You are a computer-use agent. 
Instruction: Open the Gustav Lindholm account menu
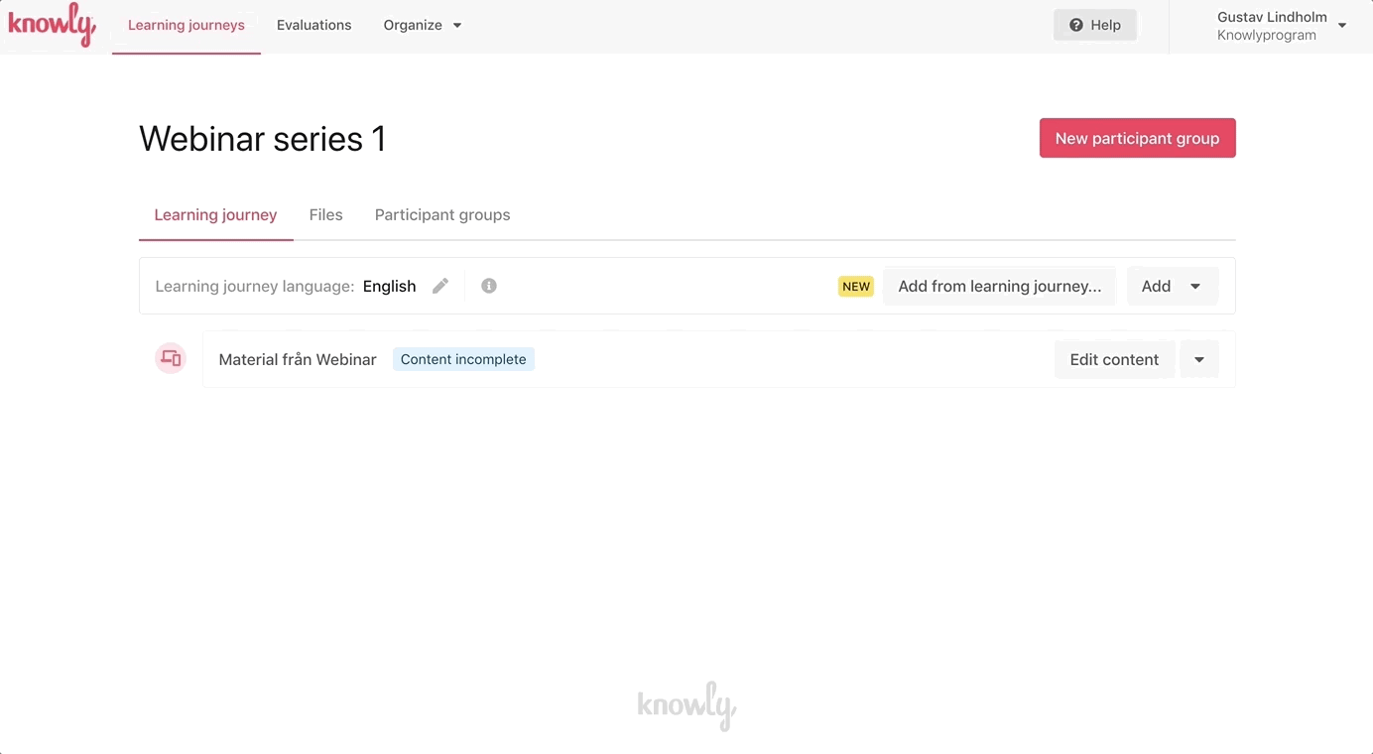1282,26
